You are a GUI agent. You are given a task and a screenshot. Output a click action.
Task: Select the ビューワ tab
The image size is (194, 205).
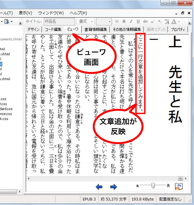(x=73, y=29)
